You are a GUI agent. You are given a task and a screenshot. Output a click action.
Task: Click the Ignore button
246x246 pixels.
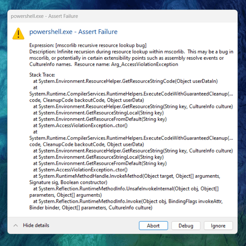coord(218,225)
